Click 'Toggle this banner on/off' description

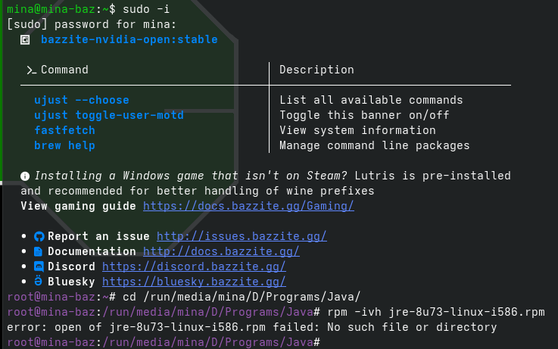(x=364, y=115)
